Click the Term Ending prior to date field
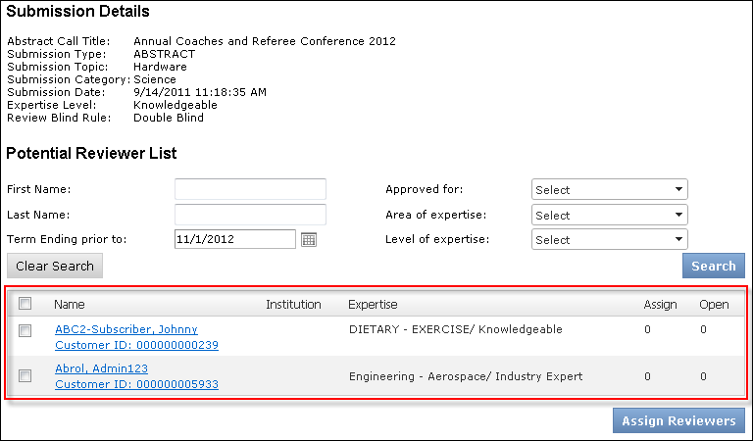 [234, 240]
